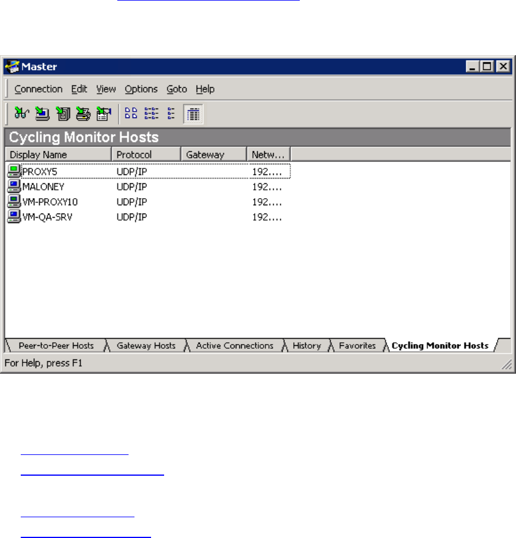
Task: Click the Master window title icon
Action: (12, 66)
